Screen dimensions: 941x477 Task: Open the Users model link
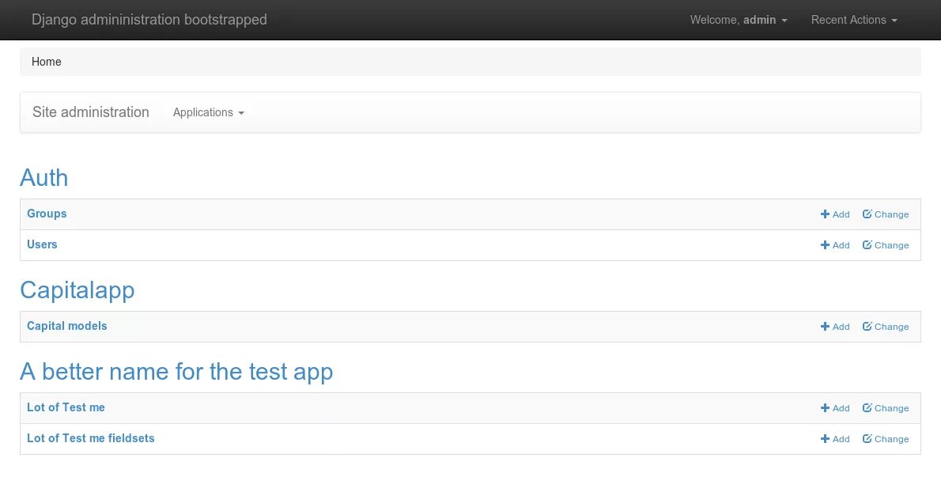pyautogui.click(x=42, y=244)
